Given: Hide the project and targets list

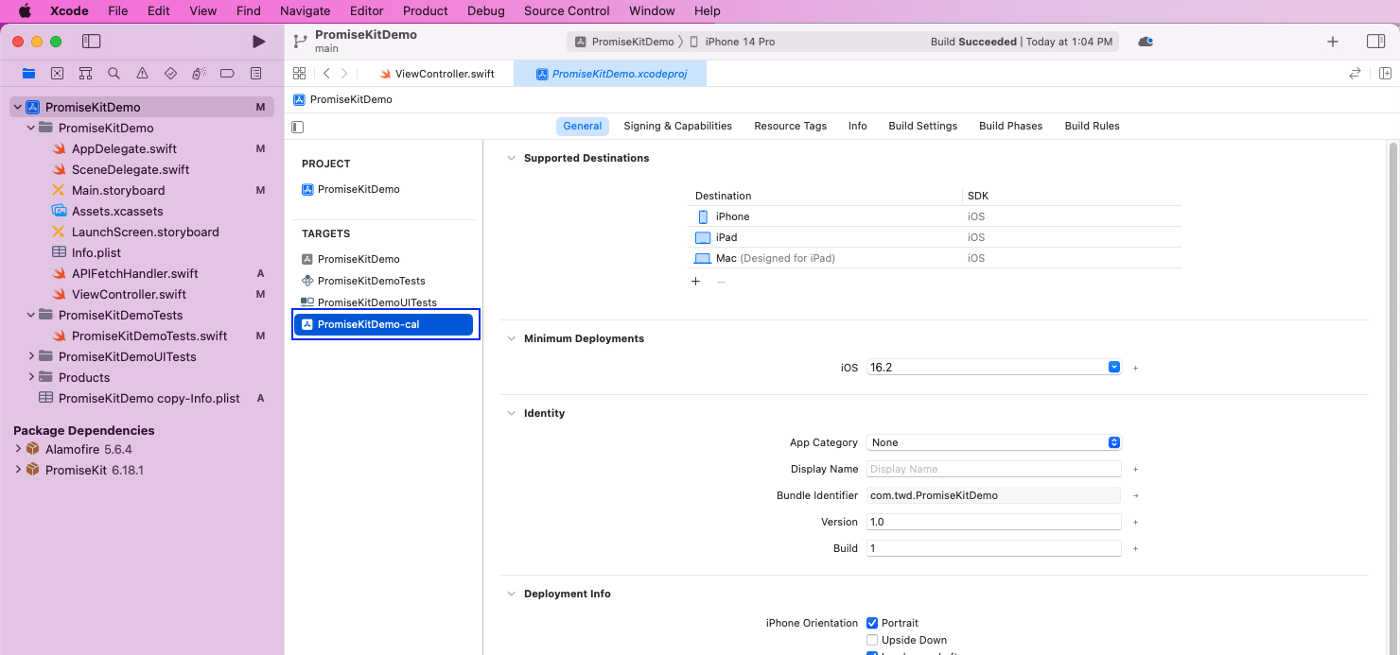Looking at the screenshot, I should tap(298, 127).
